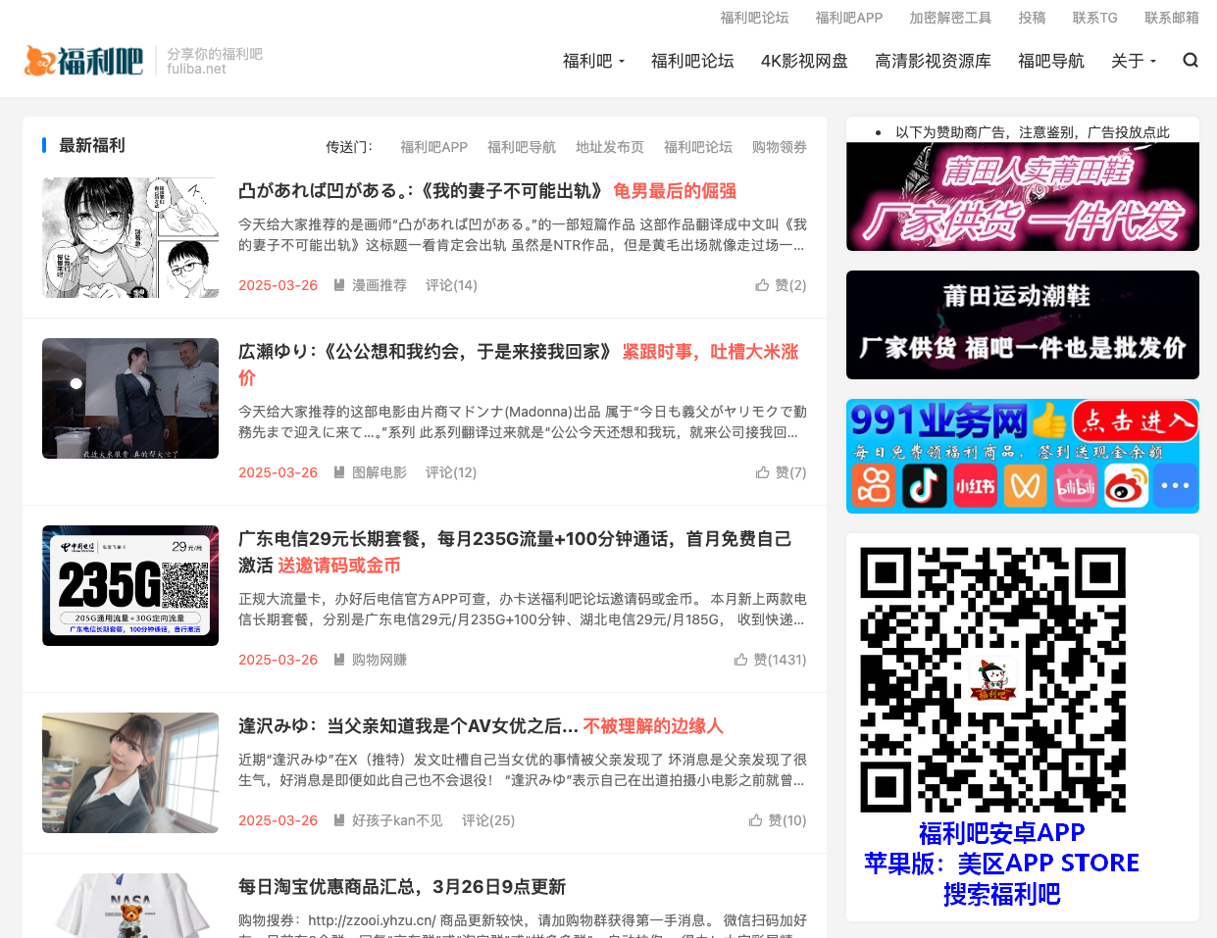Click 漫画推荐 category label
Screen dimensions: 1217x938
(x=380, y=285)
